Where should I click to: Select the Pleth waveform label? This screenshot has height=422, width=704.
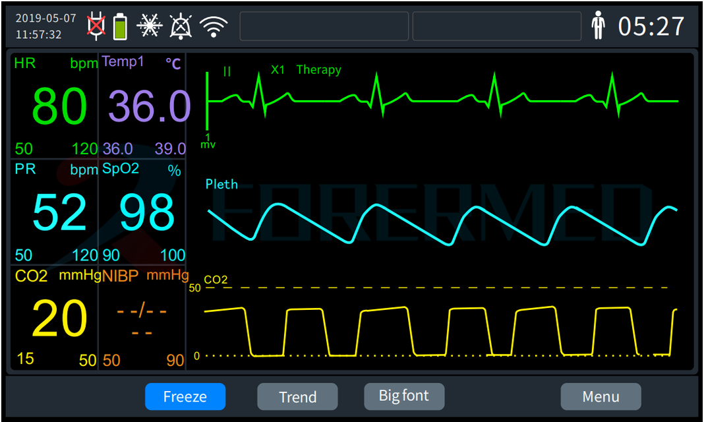(x=221, y=185)
